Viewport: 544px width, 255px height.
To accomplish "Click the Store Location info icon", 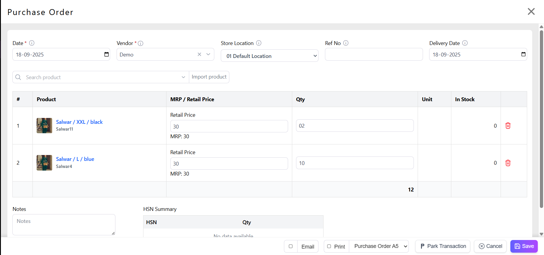I will 259,43.
